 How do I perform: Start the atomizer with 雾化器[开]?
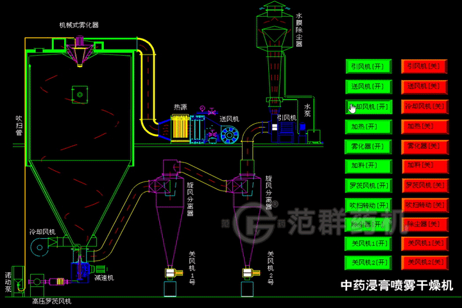coord(368,146)
